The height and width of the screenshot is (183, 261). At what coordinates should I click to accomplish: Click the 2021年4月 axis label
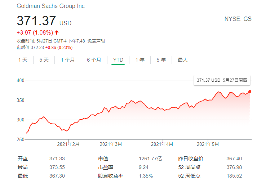coord(162,144)
